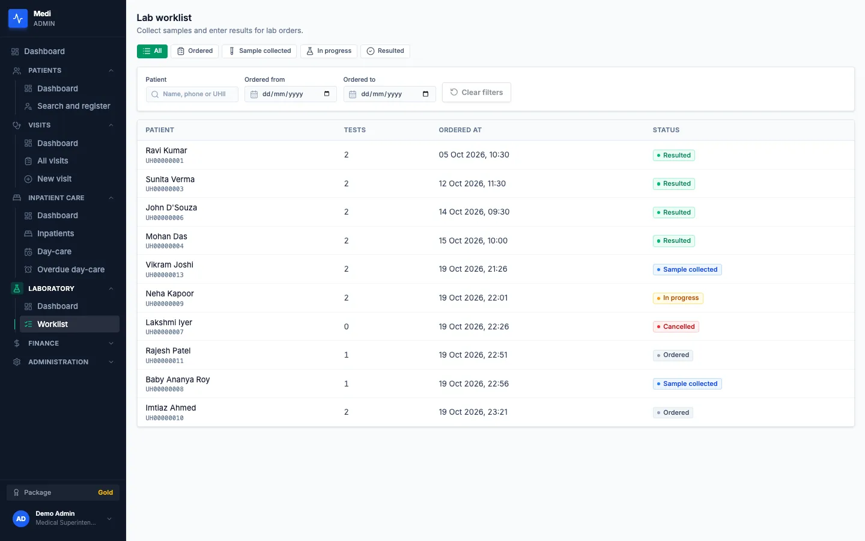The height and width of the screenshot is (541, 865).
Task: Click the Administration gear icon
Action: pyautogui.click(x=17, y=362)
